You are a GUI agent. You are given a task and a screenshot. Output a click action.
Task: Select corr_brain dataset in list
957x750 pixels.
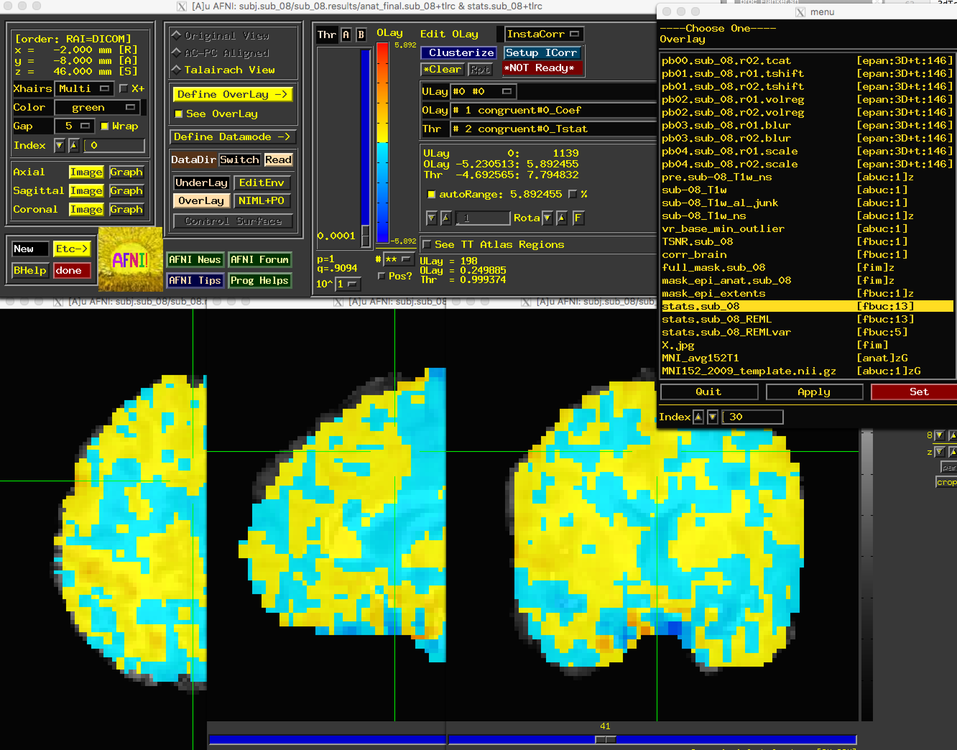point(807,255)
